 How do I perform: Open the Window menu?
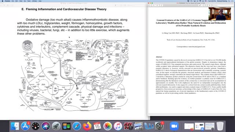pyautogui.click(x=35, y=1)
